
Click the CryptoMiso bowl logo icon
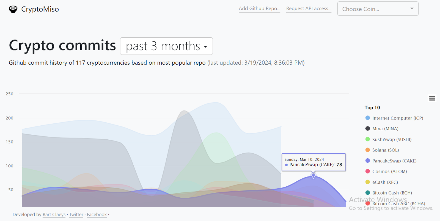tap(13, 9)
